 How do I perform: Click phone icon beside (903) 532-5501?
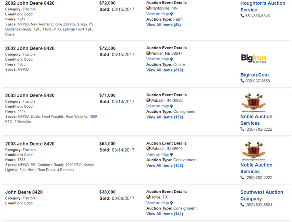click(x=242, y=205)
